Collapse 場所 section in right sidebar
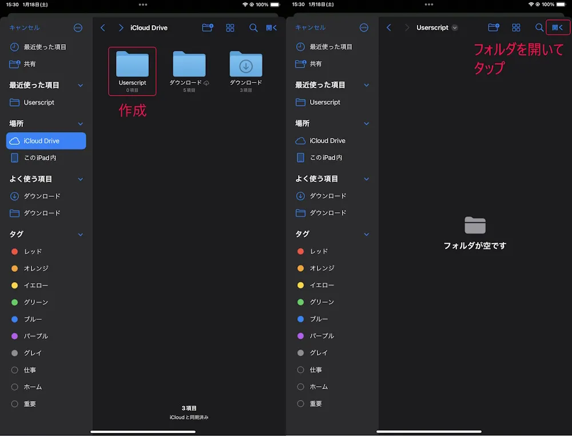572x436 pixels. (x=367, y=124)
